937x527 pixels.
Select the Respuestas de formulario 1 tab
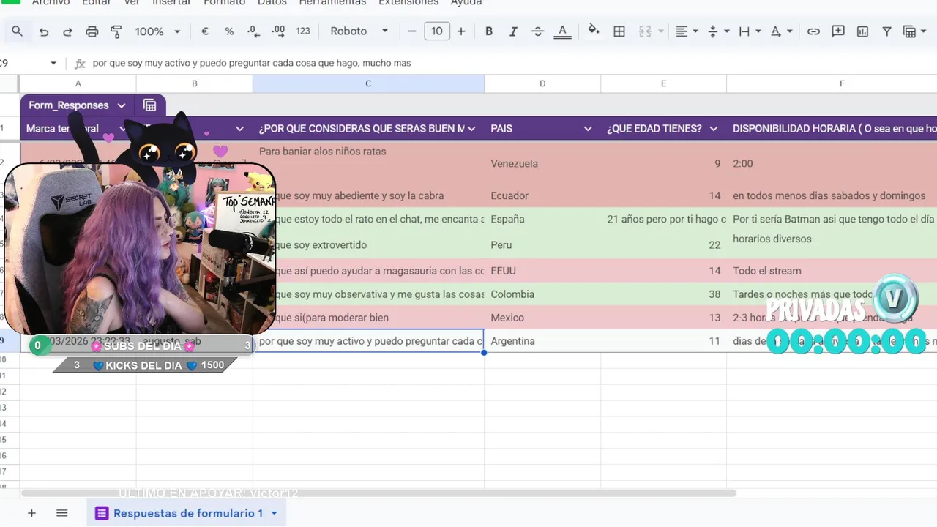(187, 513)
